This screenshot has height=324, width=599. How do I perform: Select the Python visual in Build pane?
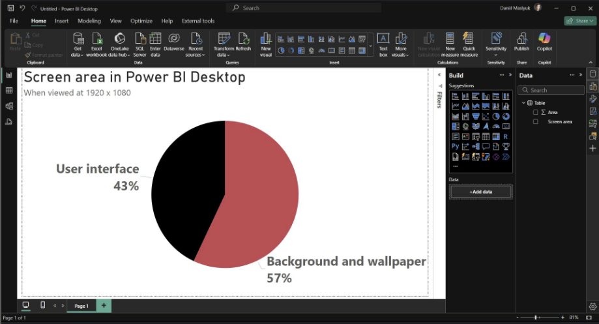tap(455, 146)
